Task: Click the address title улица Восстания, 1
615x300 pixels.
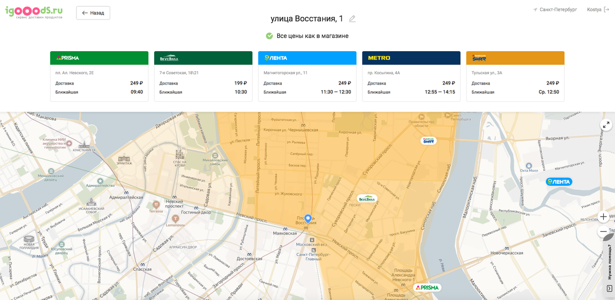Action: pyautogui.click(x=307, y=19)
